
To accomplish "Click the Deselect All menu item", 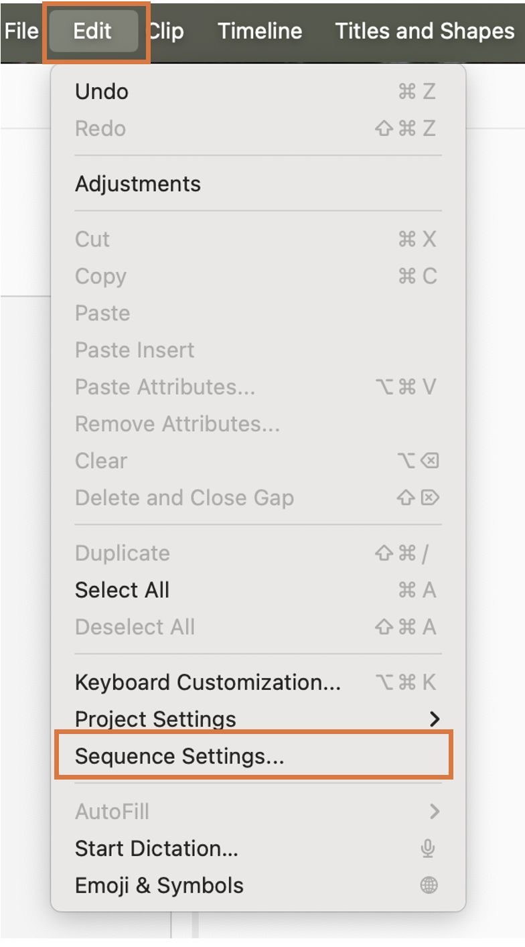I will (135, 627).
